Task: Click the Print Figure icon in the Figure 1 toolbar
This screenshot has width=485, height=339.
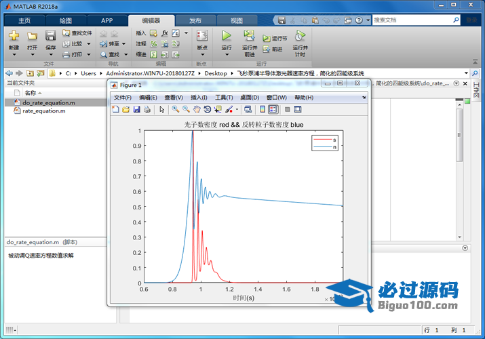Action: coord(147,109)
